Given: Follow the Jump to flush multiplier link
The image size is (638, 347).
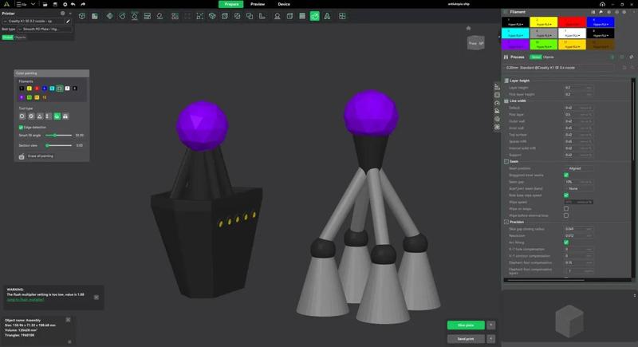Looking at the screenshot, I should click(26, 300).
